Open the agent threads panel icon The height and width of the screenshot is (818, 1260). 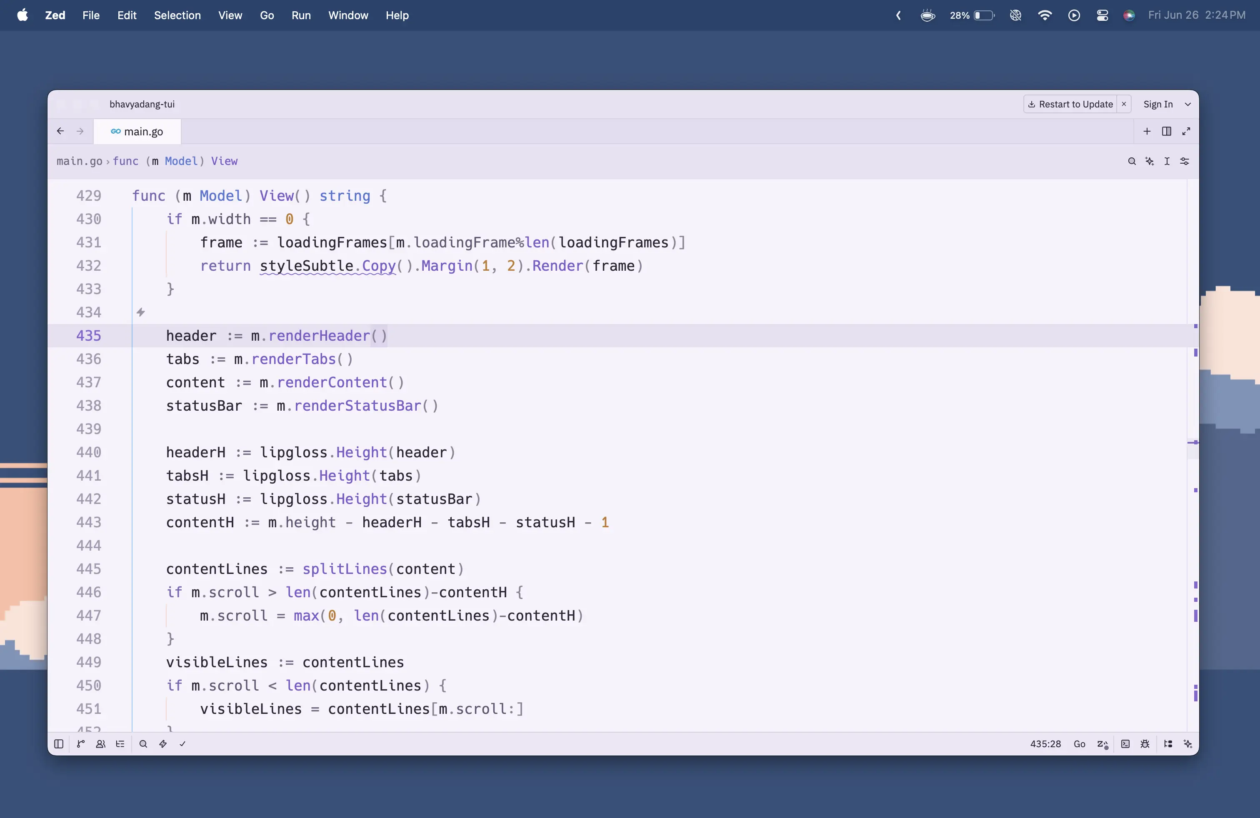(1168, 744)
